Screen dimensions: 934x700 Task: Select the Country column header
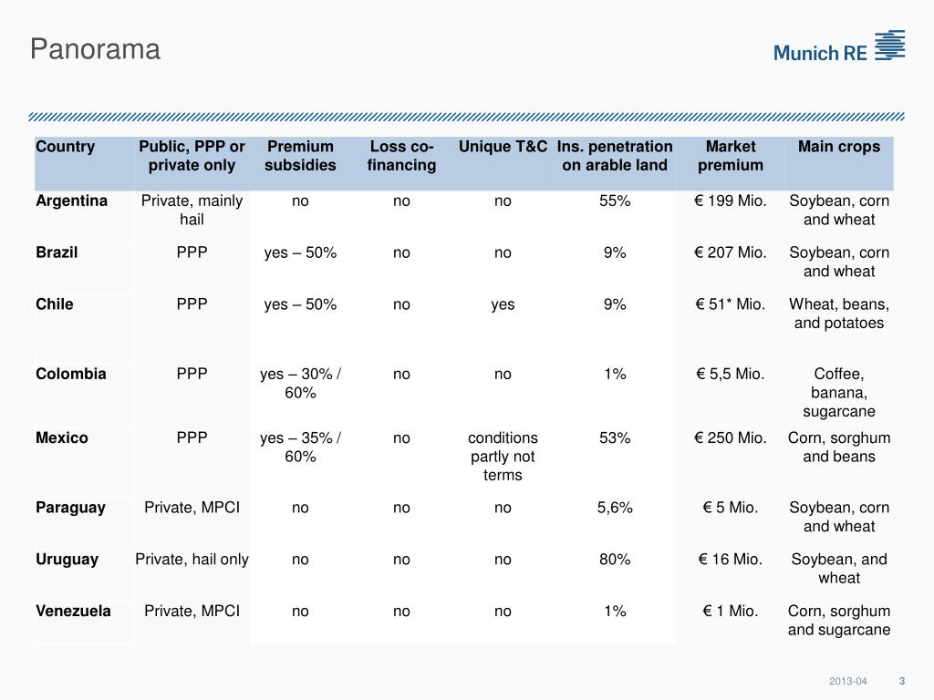66,147
